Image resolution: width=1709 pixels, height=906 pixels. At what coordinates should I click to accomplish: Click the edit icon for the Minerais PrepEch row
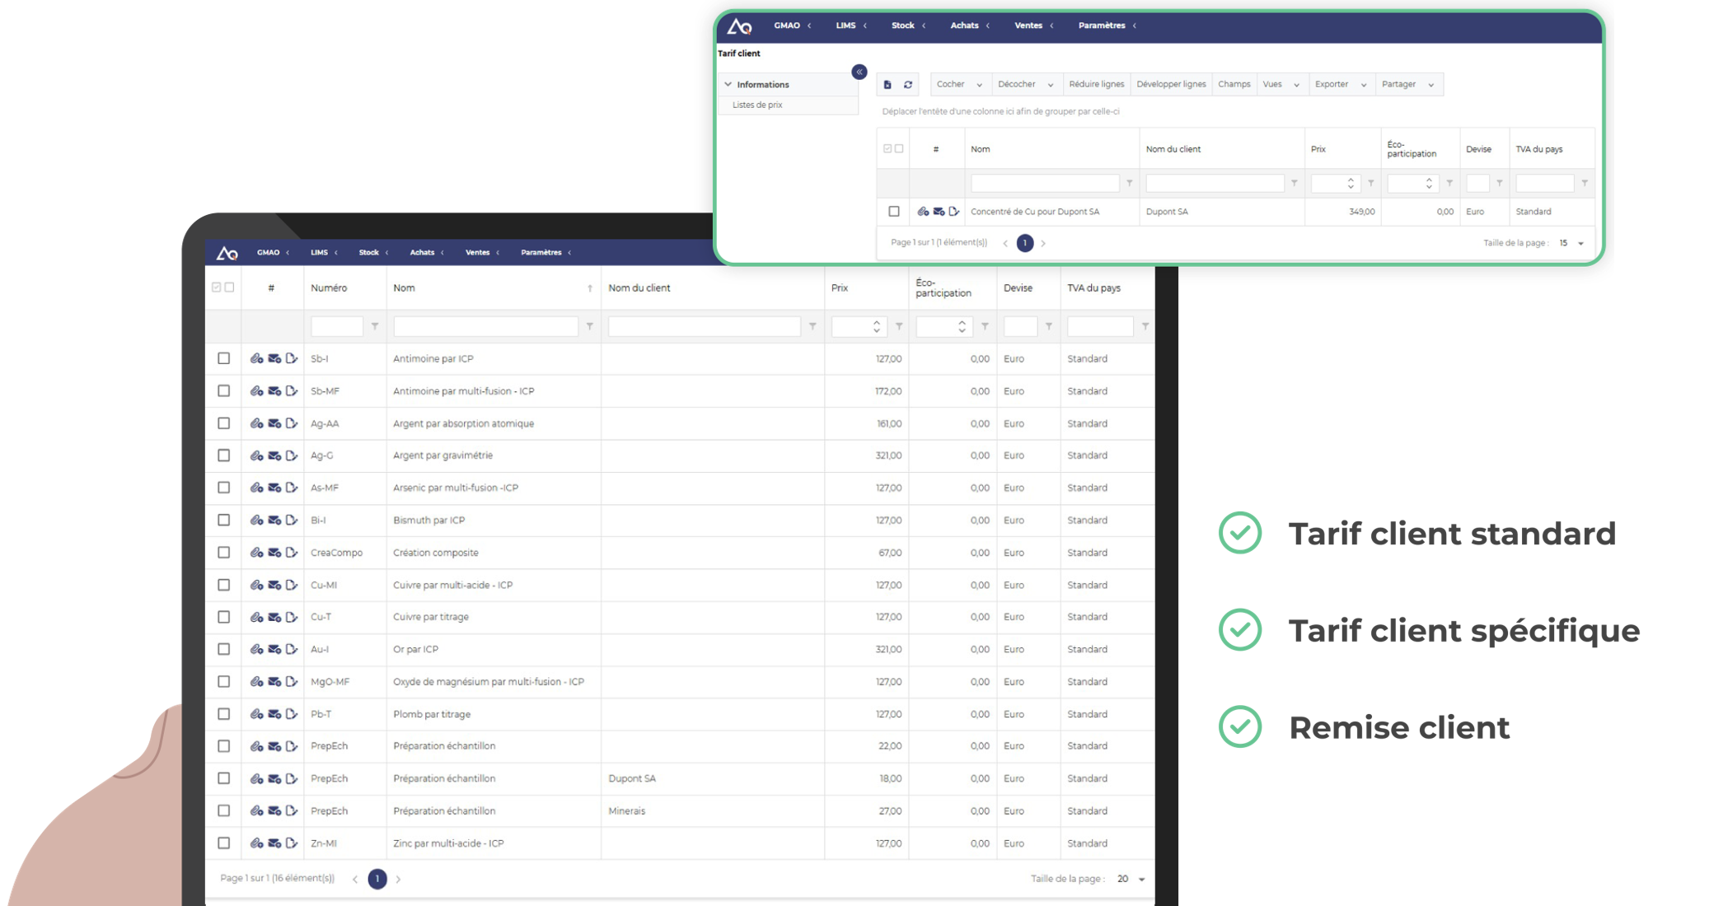(x=292, y=810)
